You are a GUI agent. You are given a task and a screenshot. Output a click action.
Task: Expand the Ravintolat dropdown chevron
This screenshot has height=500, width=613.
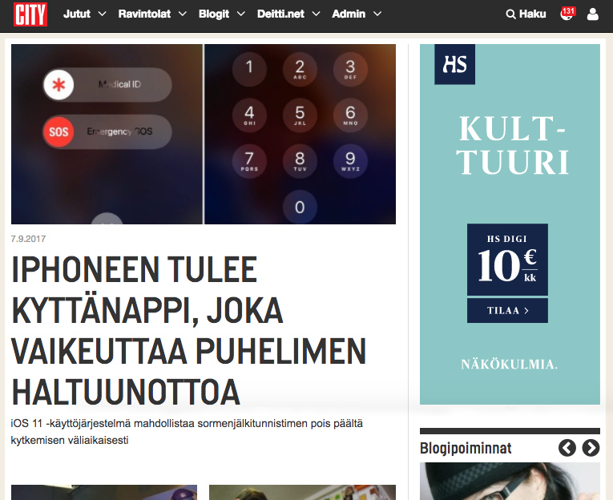click(182, 14)
